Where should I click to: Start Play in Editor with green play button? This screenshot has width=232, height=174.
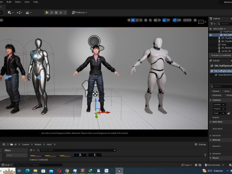coord(47,13)
